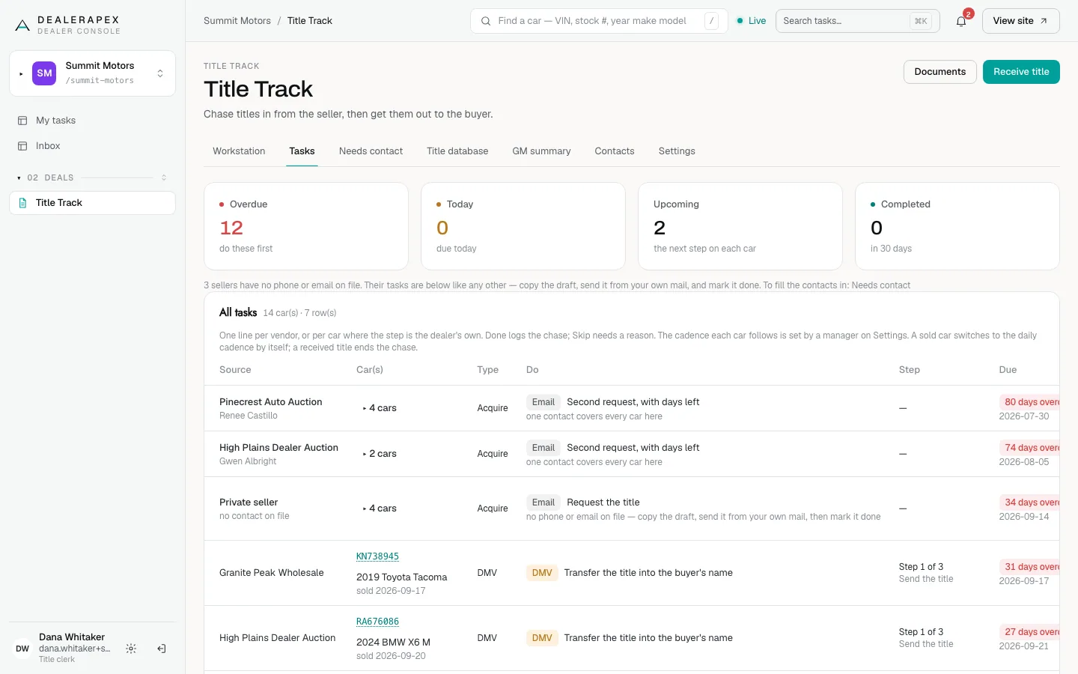This screenshot has height=674, width=1078.
Task: Click the Email badge in the Private seller row
Action: coord(543,503)
